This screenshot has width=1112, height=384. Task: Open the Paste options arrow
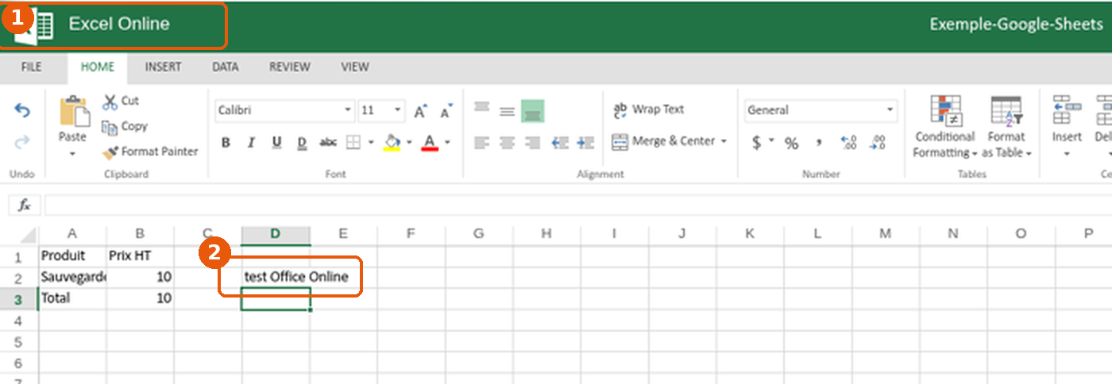72,153
